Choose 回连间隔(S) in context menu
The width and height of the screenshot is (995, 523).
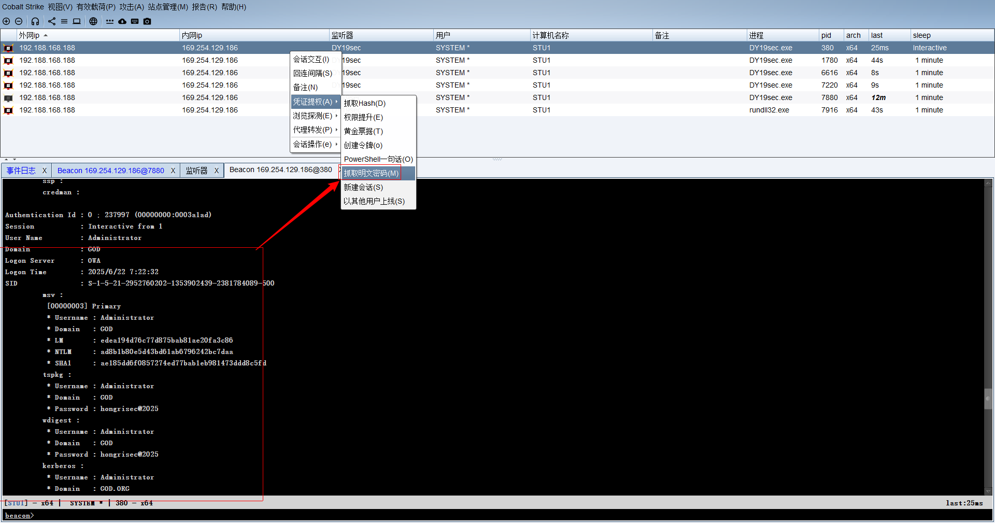(315, 73)
